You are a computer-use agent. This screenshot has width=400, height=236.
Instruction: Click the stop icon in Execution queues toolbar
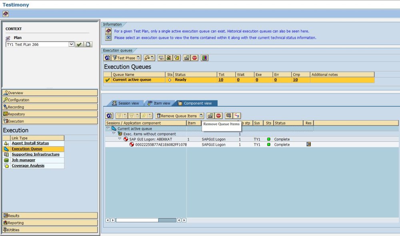click(x=195, y=58)
